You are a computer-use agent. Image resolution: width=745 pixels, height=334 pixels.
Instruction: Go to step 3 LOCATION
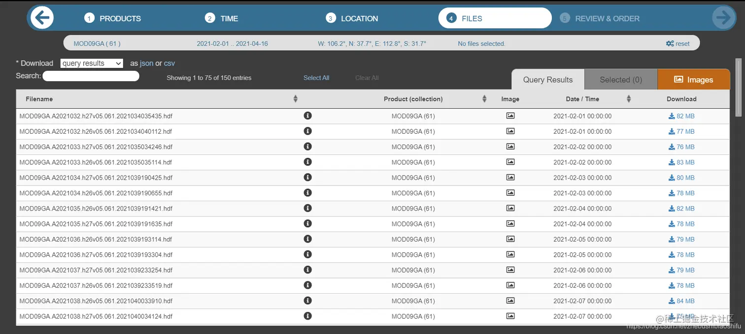pyautogui.click(x=352, y=18)
